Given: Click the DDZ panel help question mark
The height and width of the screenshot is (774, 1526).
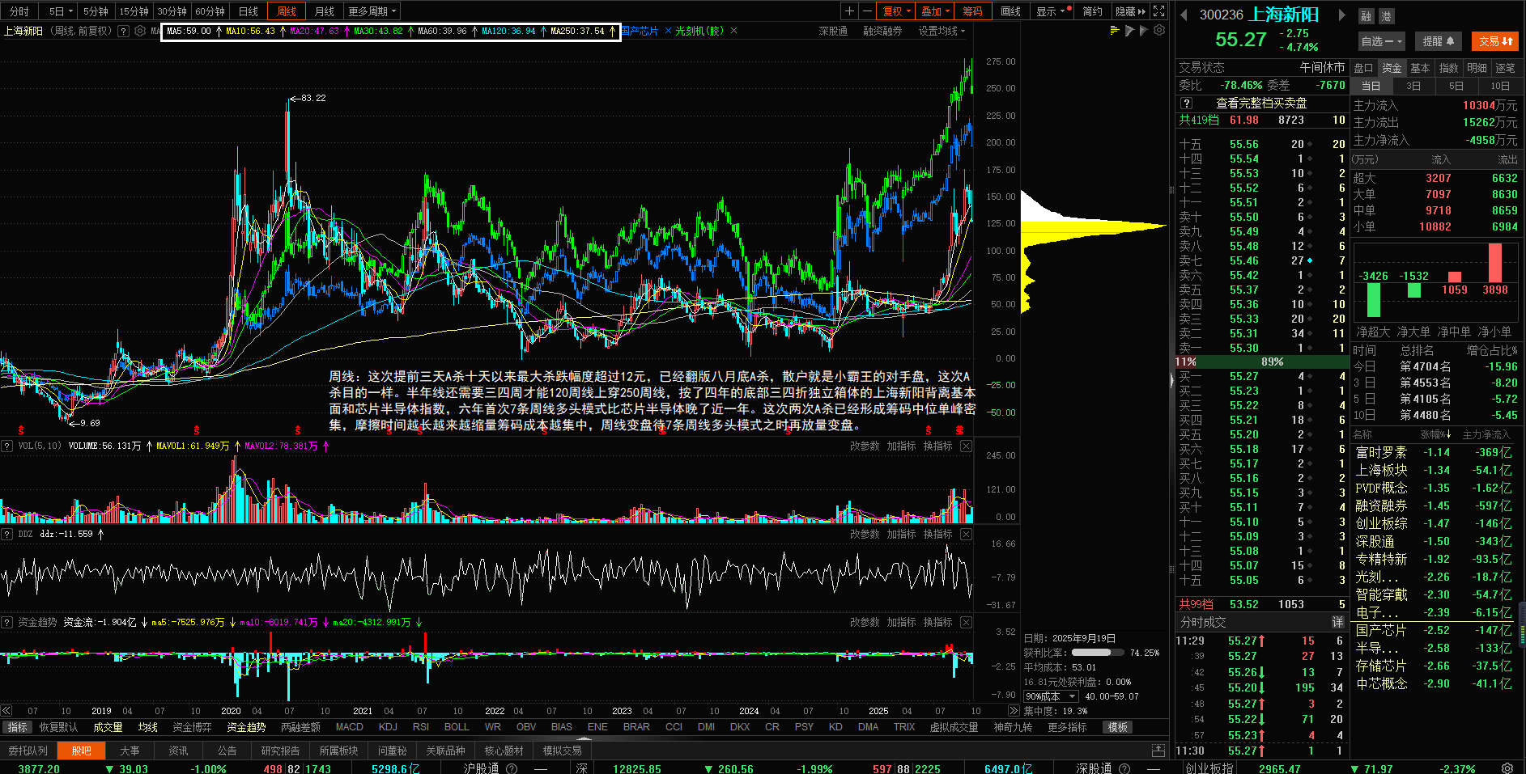Looking at the screenshot, I should point(6,534).
